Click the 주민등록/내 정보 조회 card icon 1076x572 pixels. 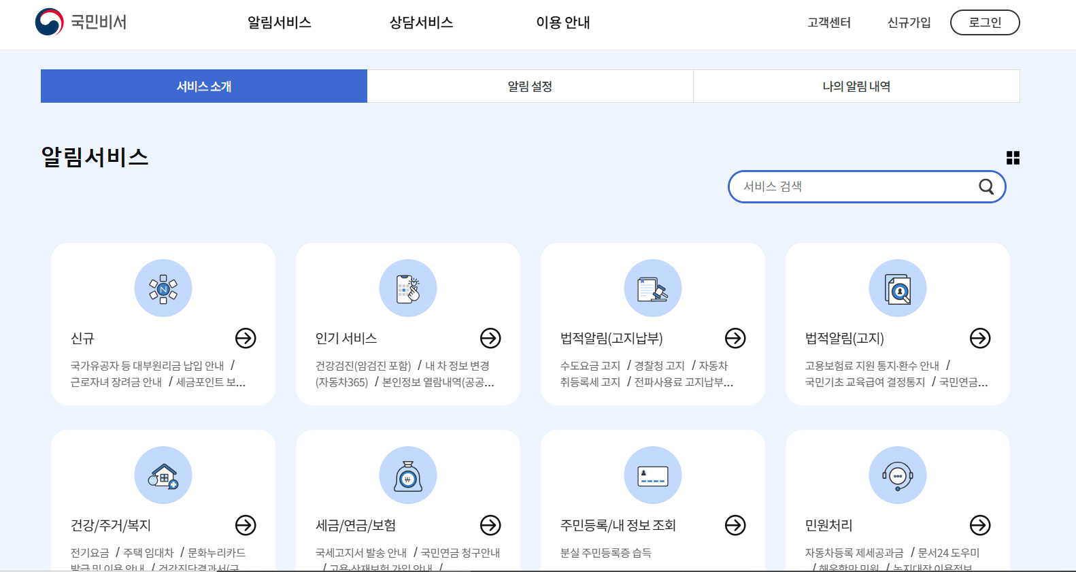(x=653, y=475)
